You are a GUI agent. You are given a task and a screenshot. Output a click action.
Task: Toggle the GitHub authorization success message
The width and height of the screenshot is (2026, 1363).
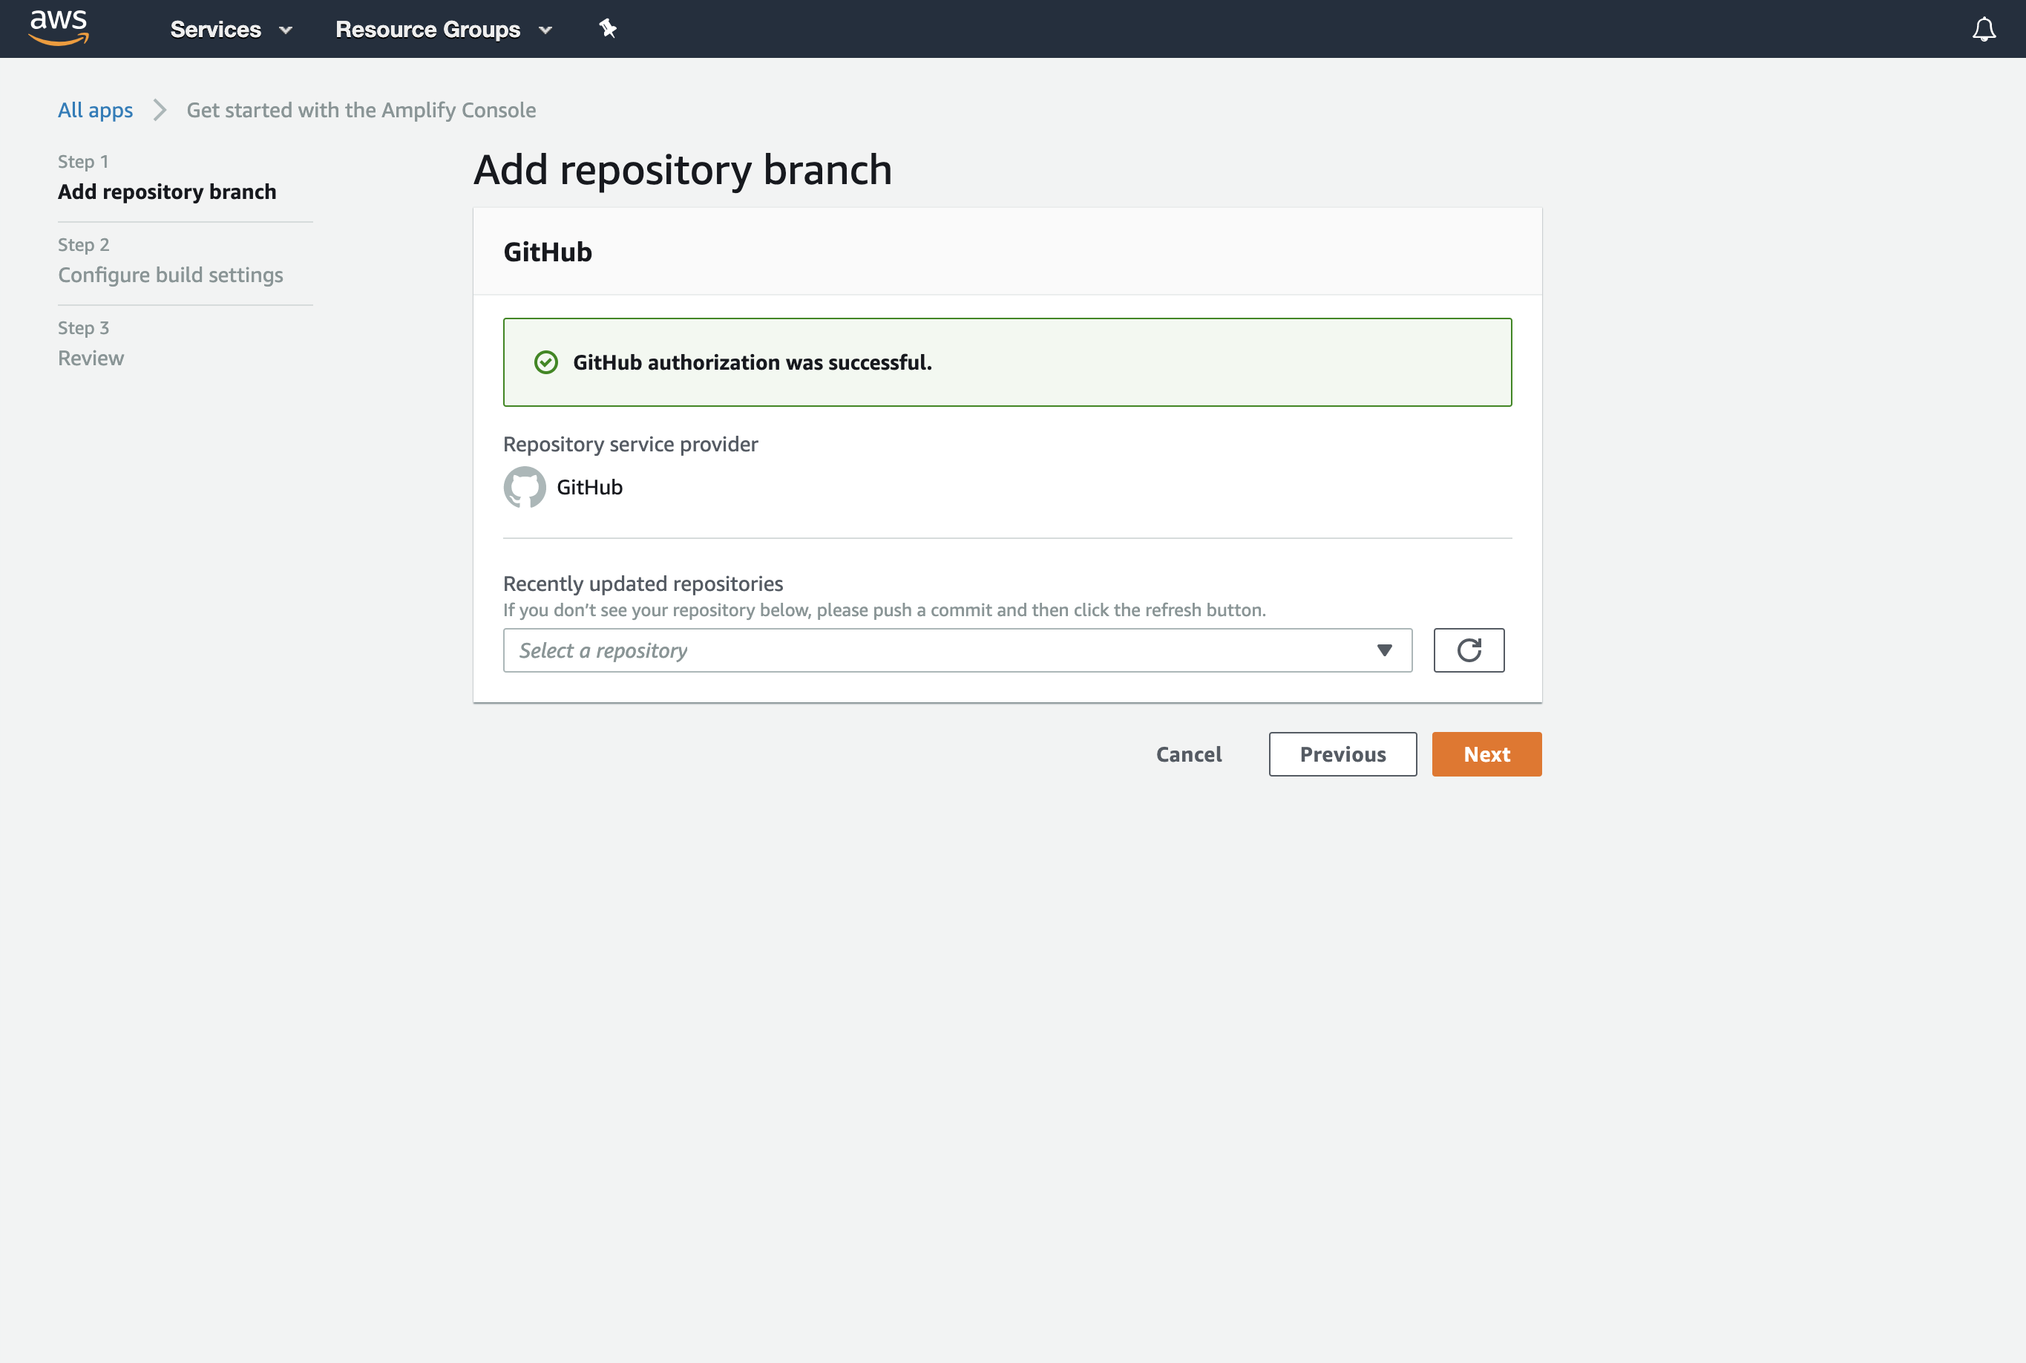click(1008, 362)
